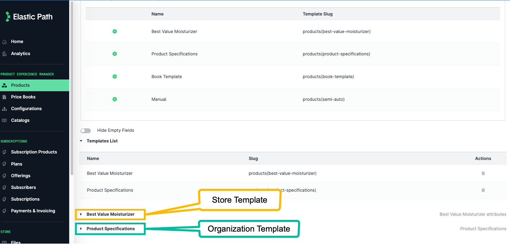Screen dimensions: 510x245
Task: Click the green plus next to Manual
Action: tap(115, 99)
